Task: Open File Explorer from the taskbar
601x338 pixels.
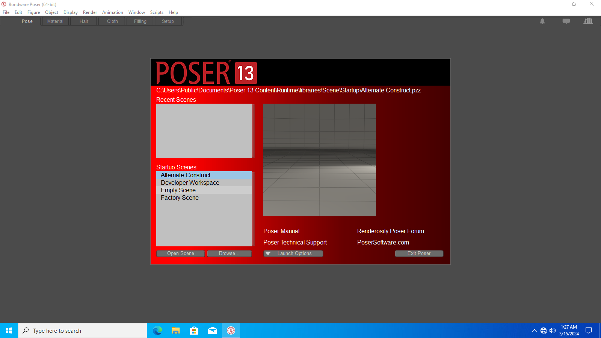Action: 176,330
